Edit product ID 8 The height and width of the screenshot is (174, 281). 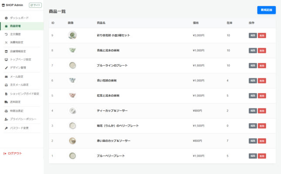pos(253,50)
